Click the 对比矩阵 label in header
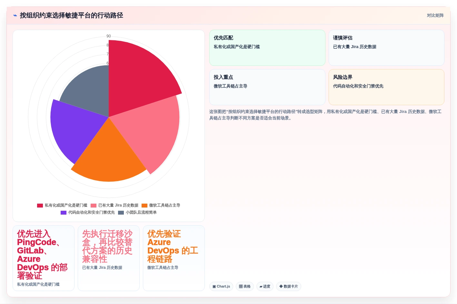457x304 pixels. click(x=435, y=15)
